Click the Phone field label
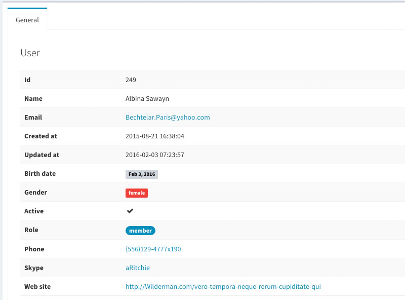The width and height of the screenshot is (405, 300). click(34, 249)
